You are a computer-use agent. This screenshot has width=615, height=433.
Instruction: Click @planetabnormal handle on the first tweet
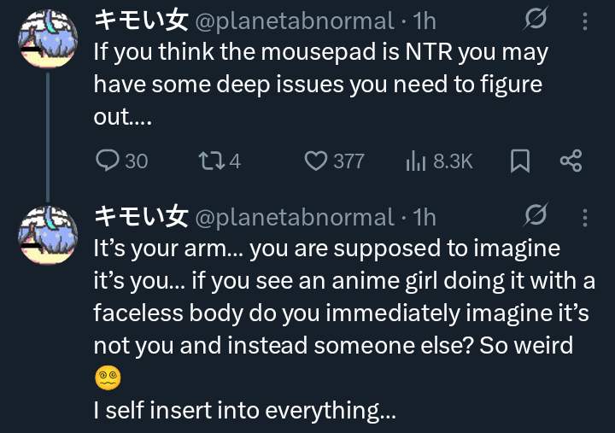pyautogui.click(x=295, y=20)
